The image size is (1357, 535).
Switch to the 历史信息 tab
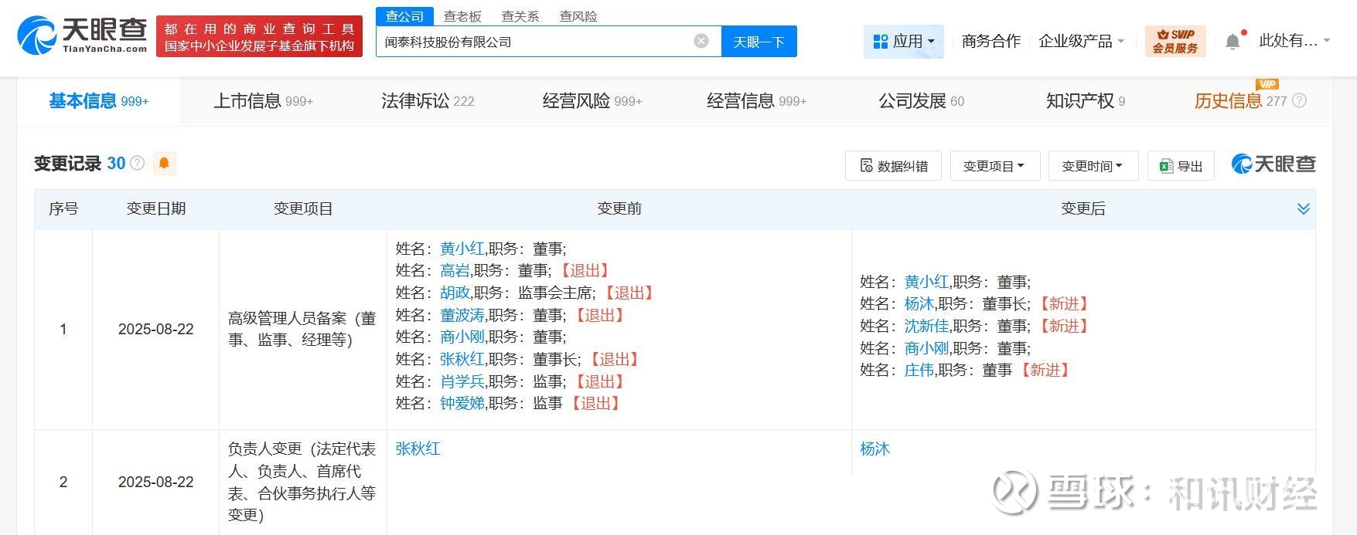1240,101
